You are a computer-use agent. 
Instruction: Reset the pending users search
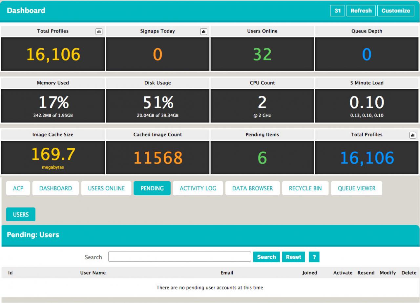coord(293,257)
